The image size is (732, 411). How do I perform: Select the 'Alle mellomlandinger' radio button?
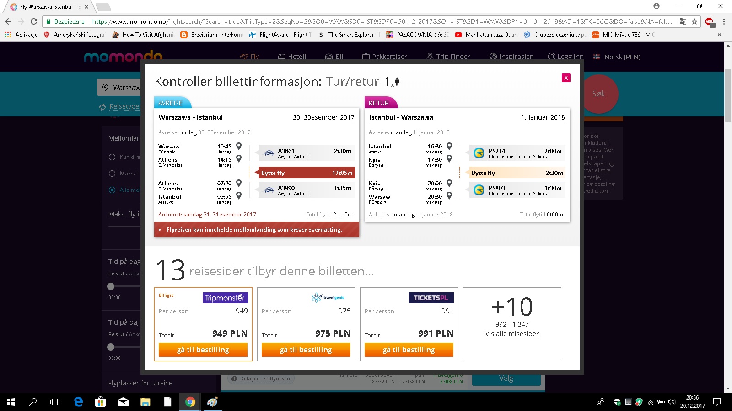(x=112, y=190)
